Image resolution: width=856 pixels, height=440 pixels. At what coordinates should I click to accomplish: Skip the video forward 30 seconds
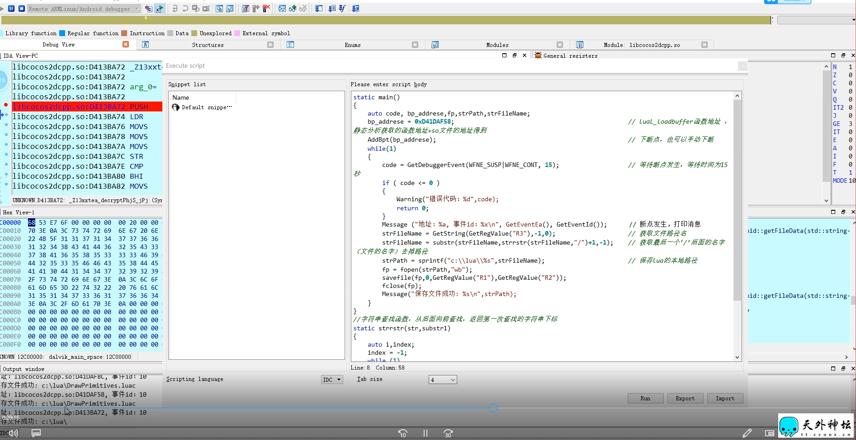point(448,433)
